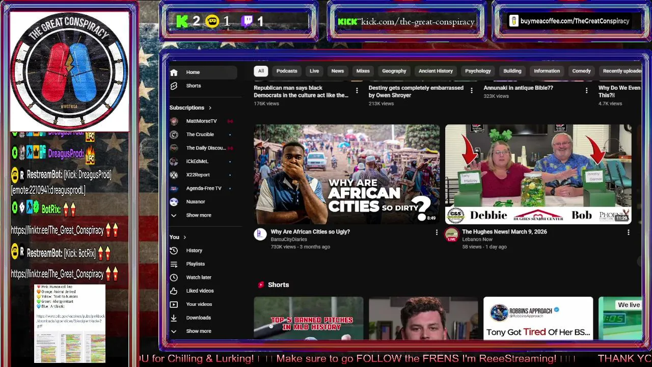Open the Shorts sidebar icon
The height and width of the screenshot is (367, 652).
(x=174, y=86)
